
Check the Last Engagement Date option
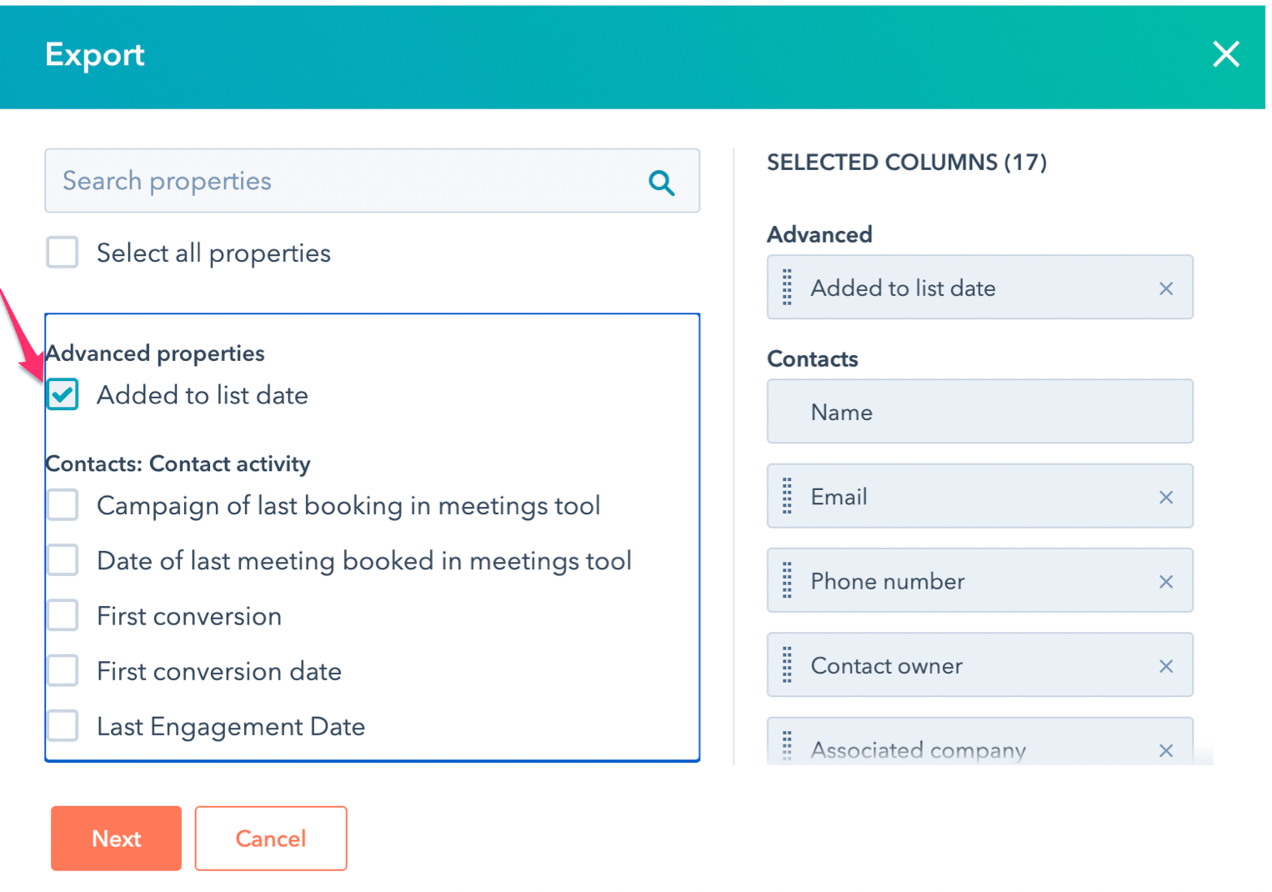point(63,726)
